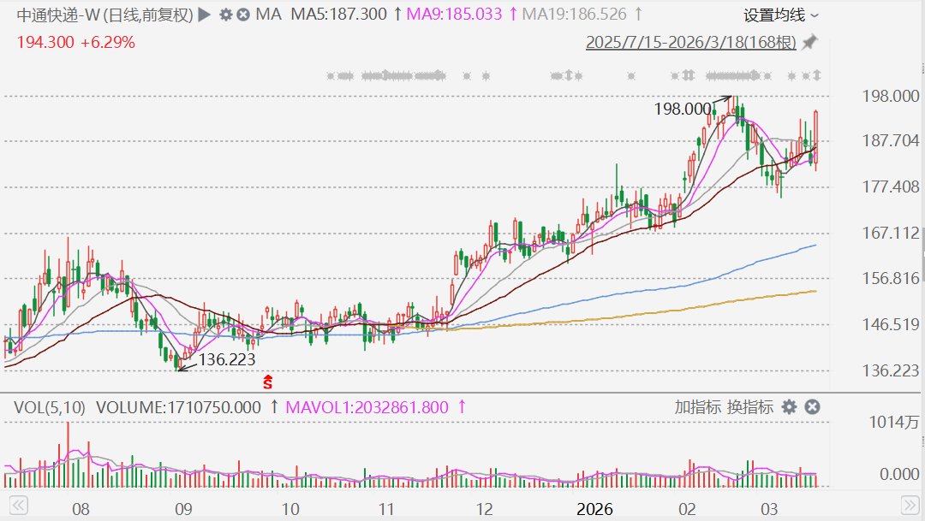Toggle the MA9 moving average line
The height and width of the screenshot is (521, 925).
(459, 15)
